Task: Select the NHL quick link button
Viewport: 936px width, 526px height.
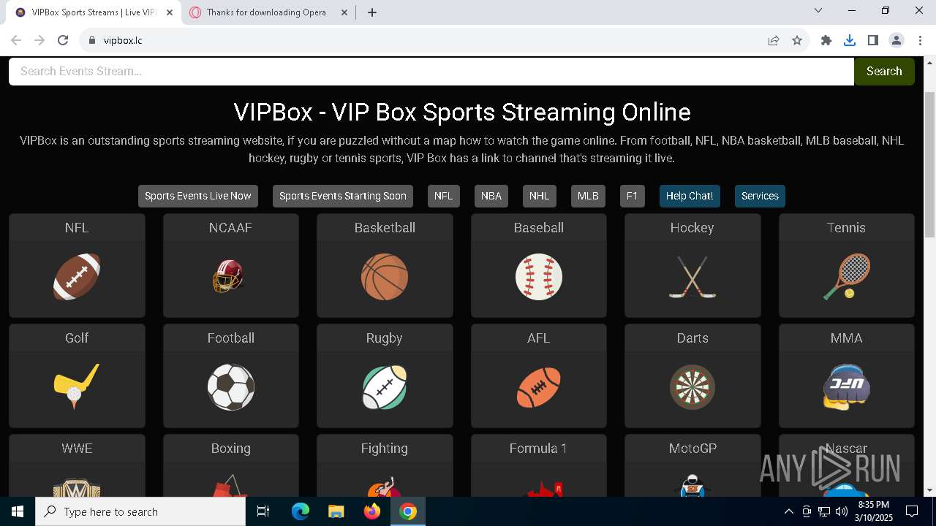Action: pos(539,196)
